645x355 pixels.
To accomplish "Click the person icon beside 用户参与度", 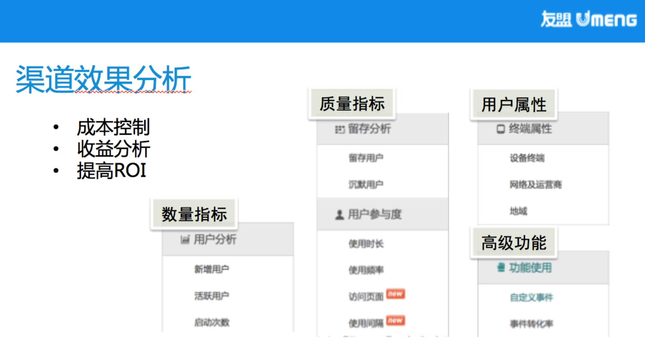I will 340,215.
